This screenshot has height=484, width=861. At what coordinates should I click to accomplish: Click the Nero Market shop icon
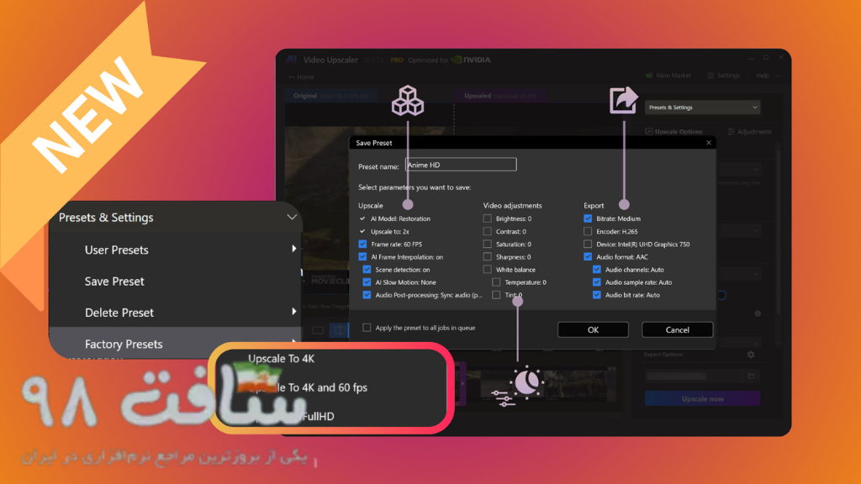(x=649, y=75)
